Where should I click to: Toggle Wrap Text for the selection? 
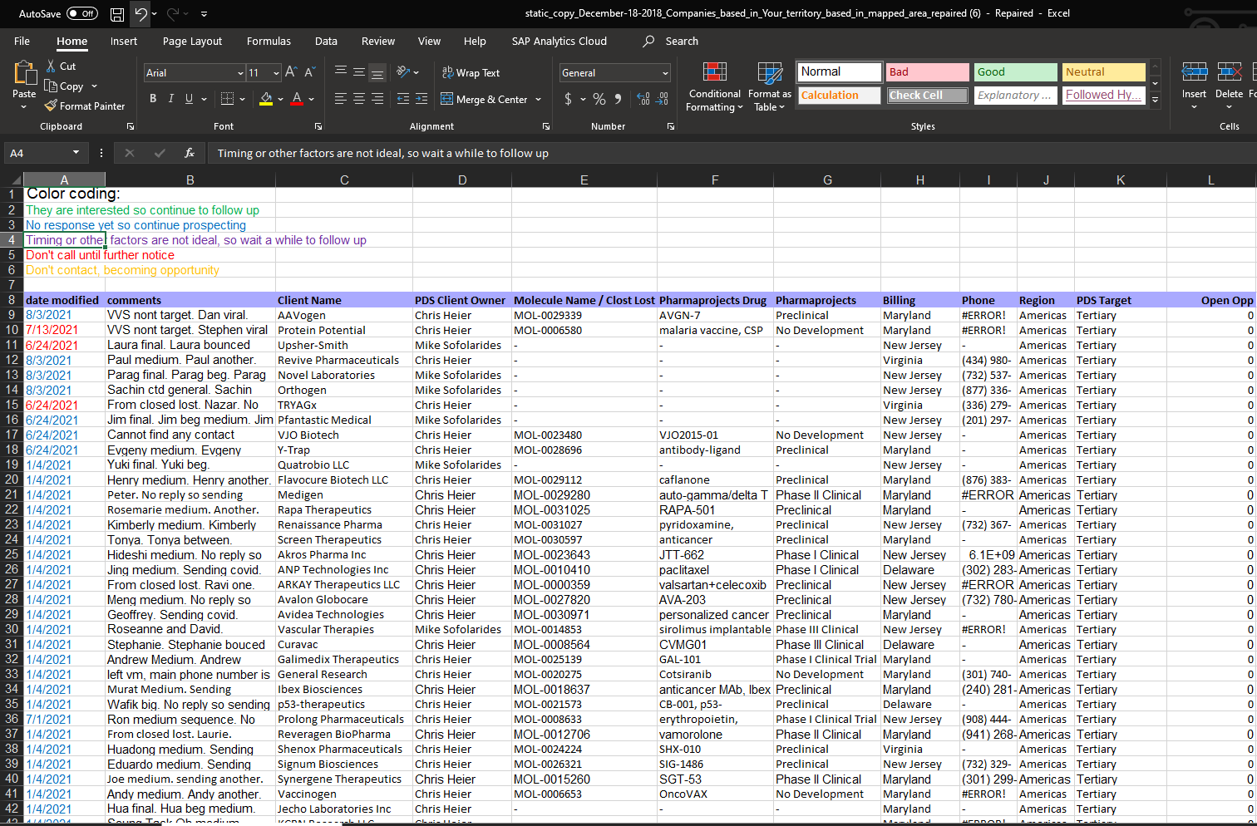pos(472,73)
